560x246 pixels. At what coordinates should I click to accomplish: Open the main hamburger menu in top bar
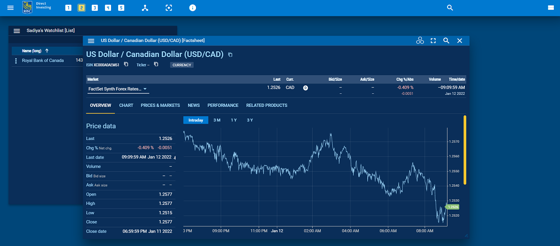(10, 8)
